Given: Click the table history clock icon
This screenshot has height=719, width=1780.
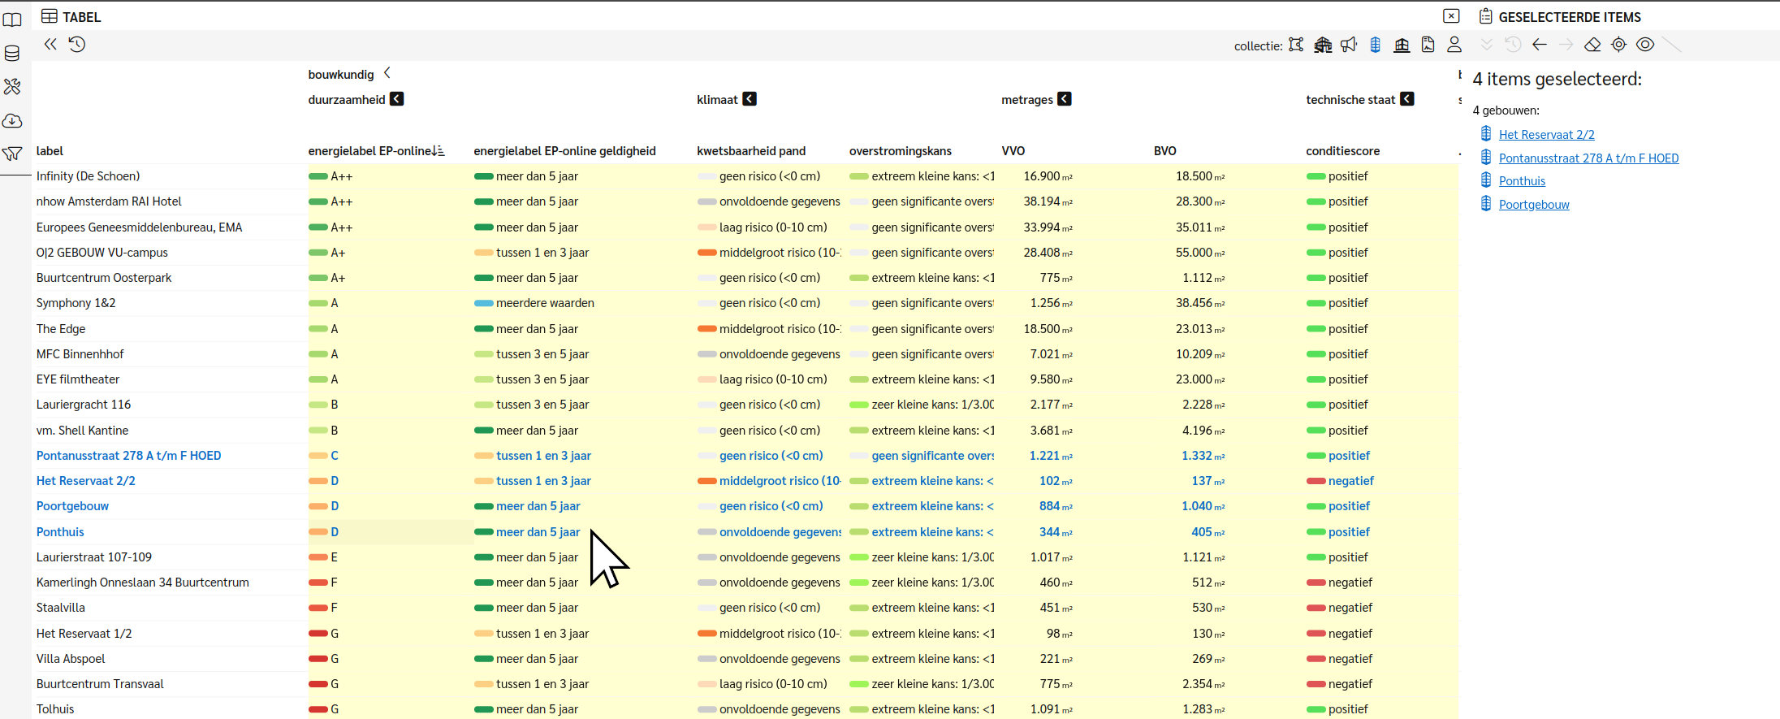Looking at the screenshot, I should 77,45.
